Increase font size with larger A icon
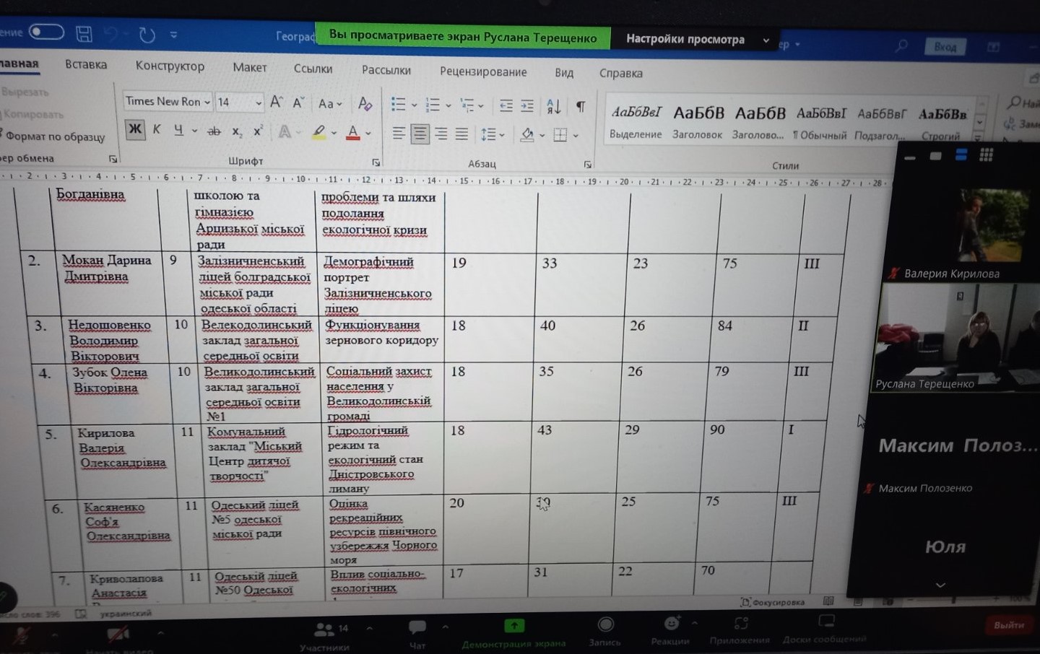Image resolution: width=1040 pixels, height=654 pixels. tap(276, 103)
